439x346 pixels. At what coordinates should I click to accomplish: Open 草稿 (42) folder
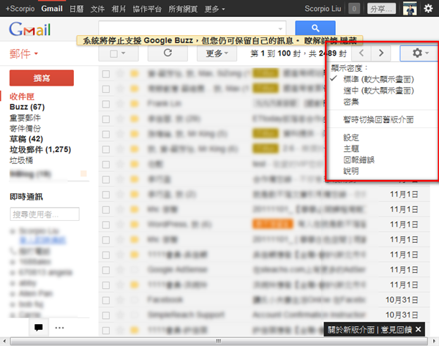[26, 139]
